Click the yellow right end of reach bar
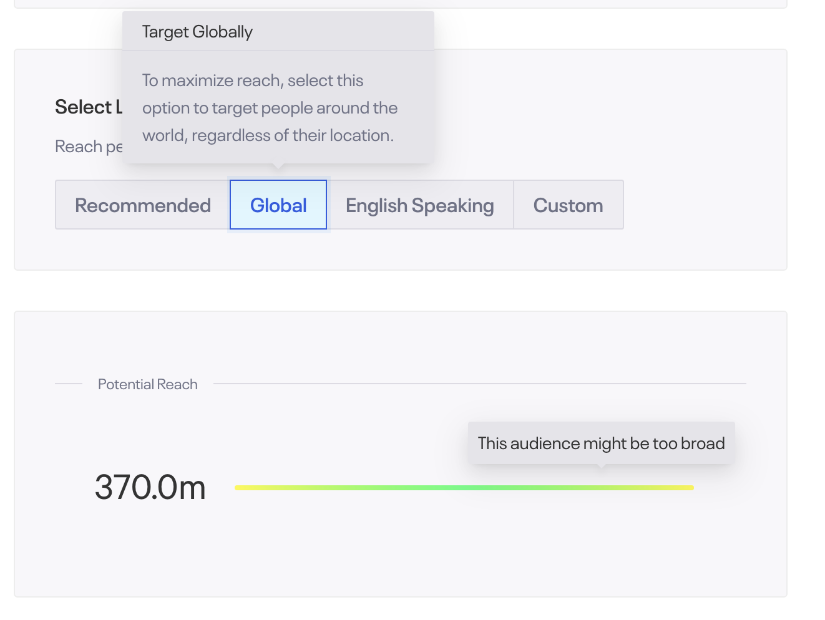825x620 pixels. pos(688,488)
